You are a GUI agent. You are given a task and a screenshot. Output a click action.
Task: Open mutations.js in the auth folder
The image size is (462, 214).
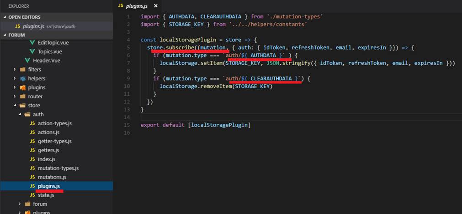52,177
